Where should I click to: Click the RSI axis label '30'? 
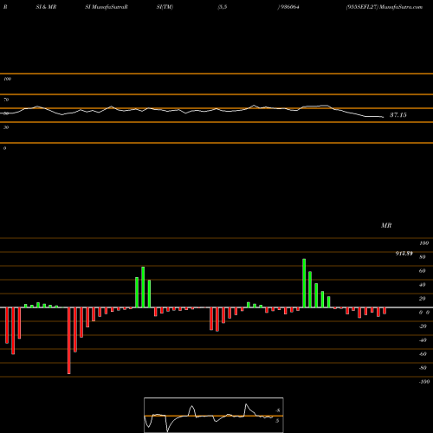point(6,127)
